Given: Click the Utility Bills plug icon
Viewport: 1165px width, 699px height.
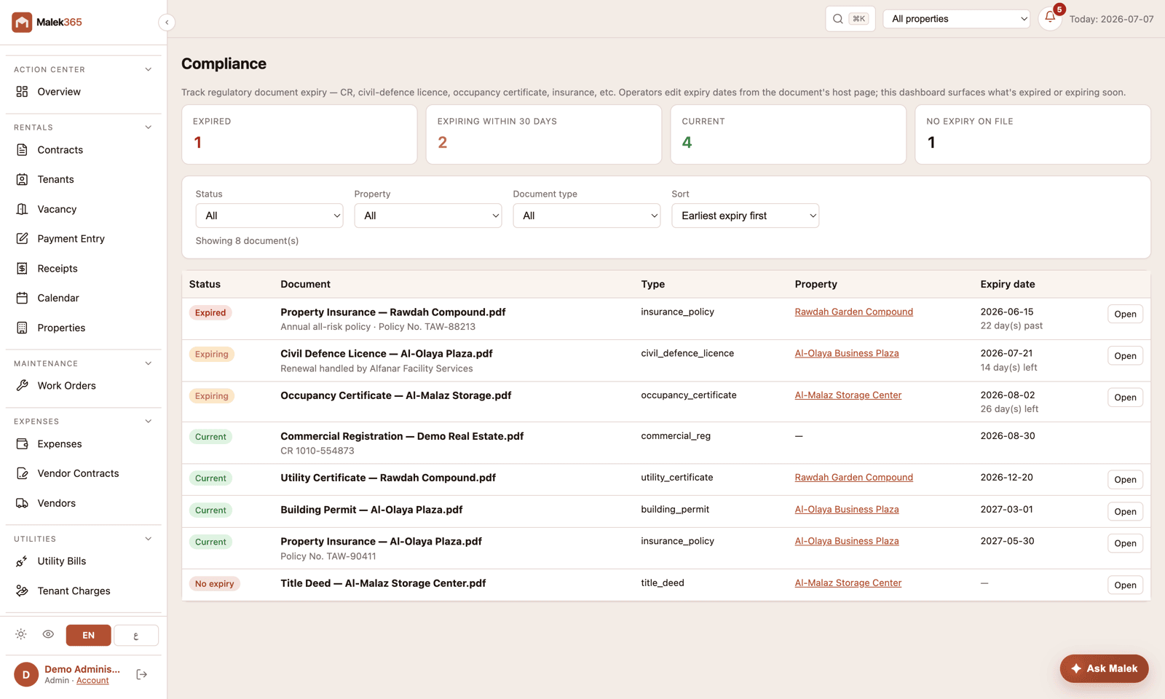Looking at the screenshot, I should pyautogui.click(x=22, y=561).
